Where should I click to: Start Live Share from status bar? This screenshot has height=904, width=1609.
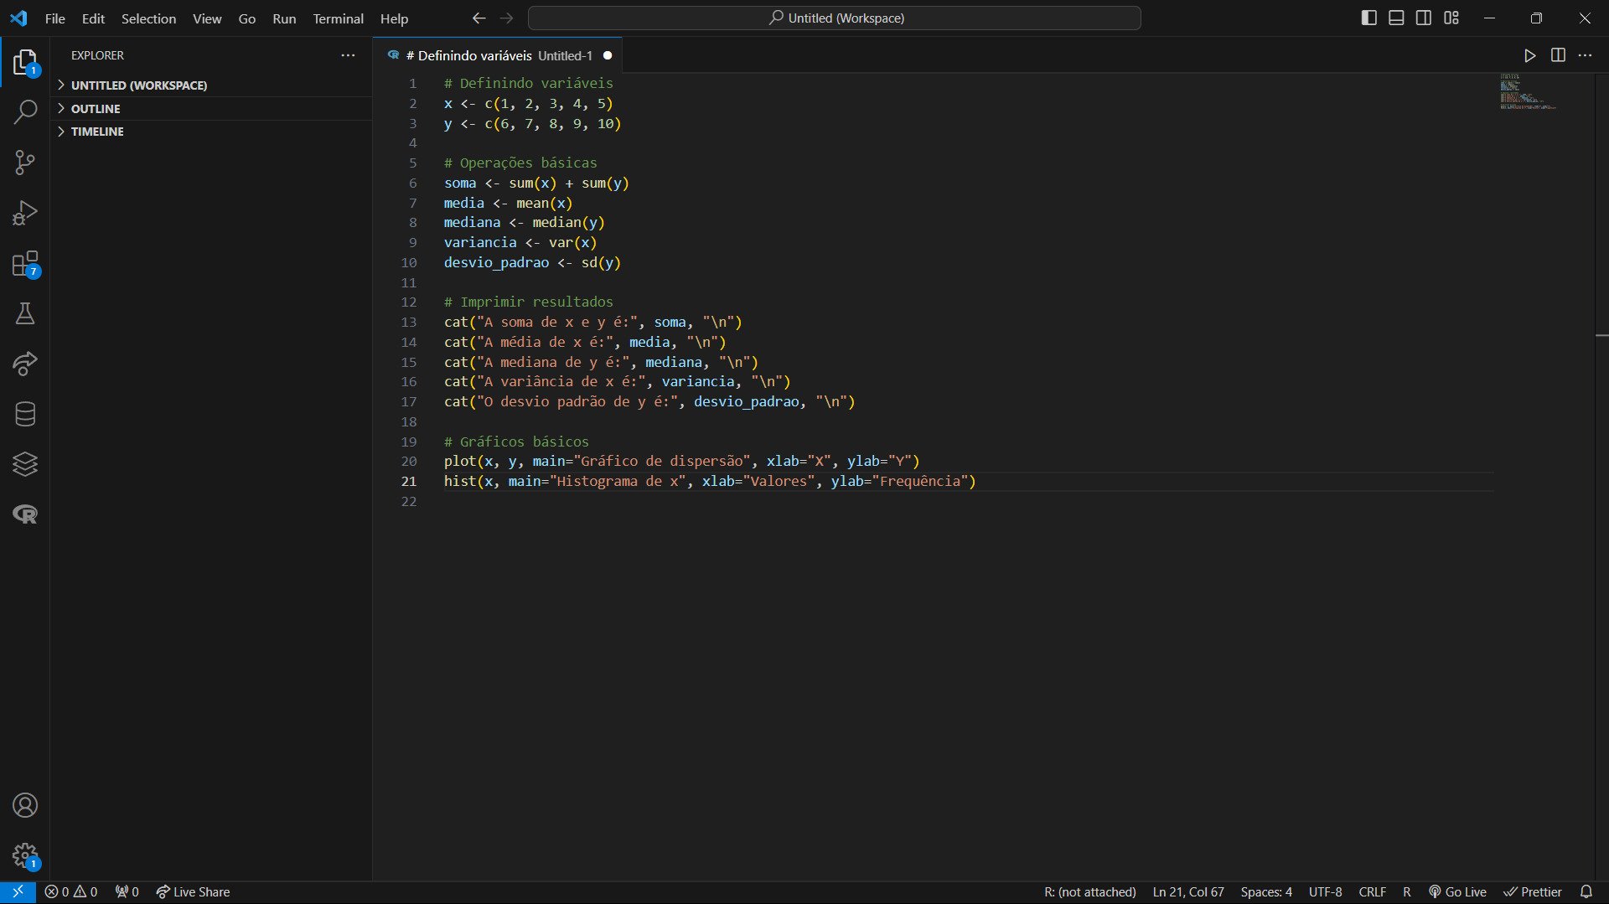coord(193,892)
